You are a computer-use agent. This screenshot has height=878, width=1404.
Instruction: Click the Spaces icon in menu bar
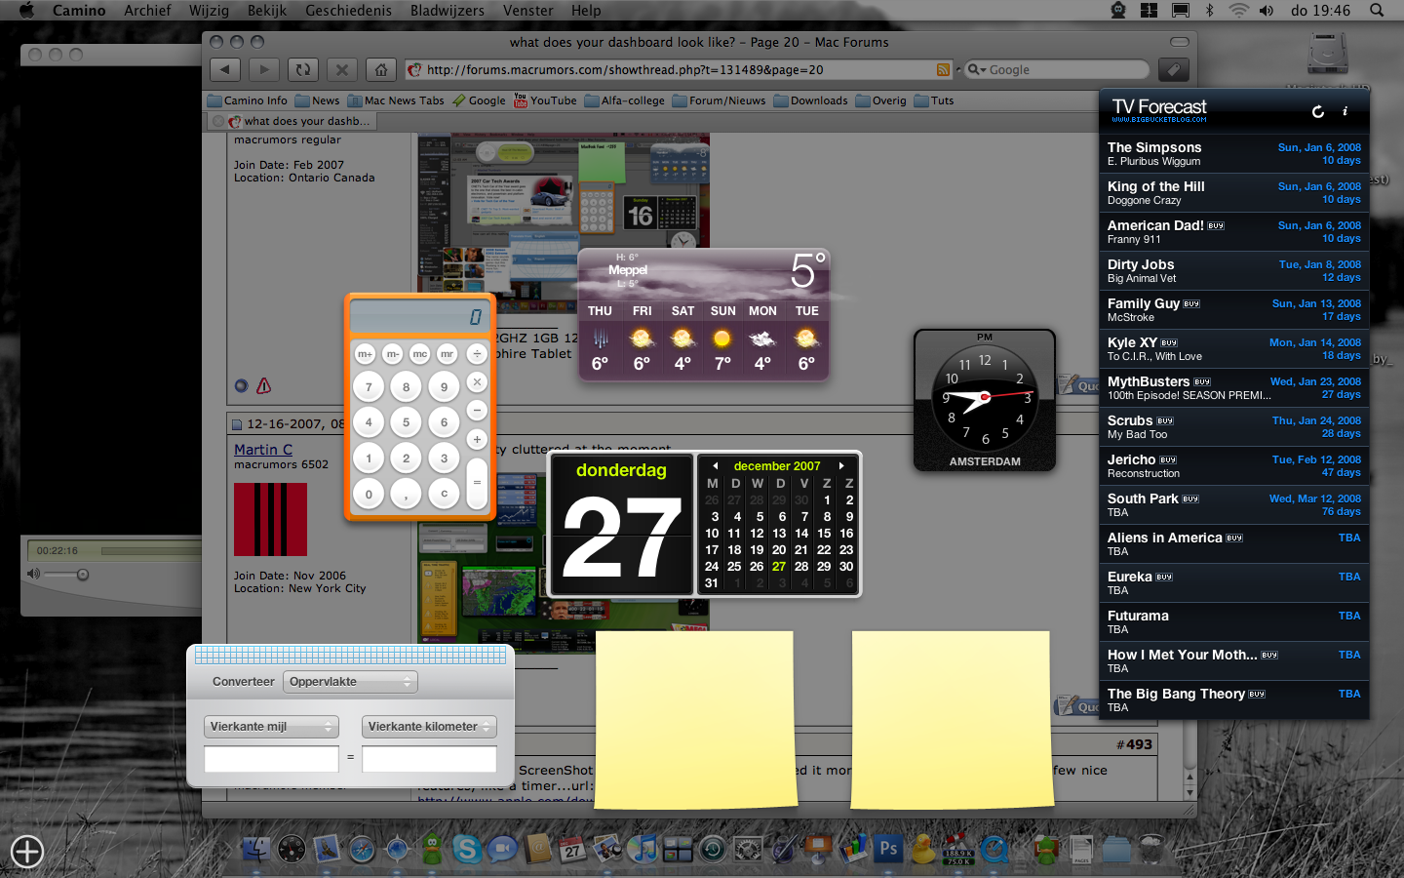pyautogui.click(x=1150, y=11)
